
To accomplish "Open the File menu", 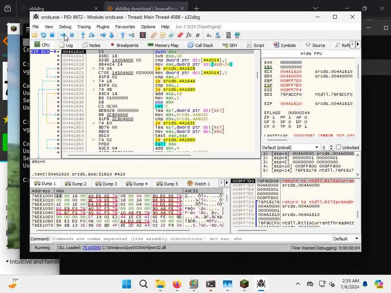I will pos(36,27).
